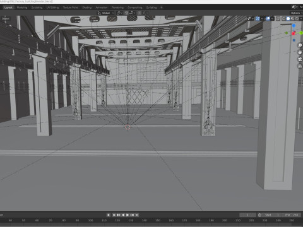Expand the shading options arrow
303x227 pixels.
pos(301,18)
